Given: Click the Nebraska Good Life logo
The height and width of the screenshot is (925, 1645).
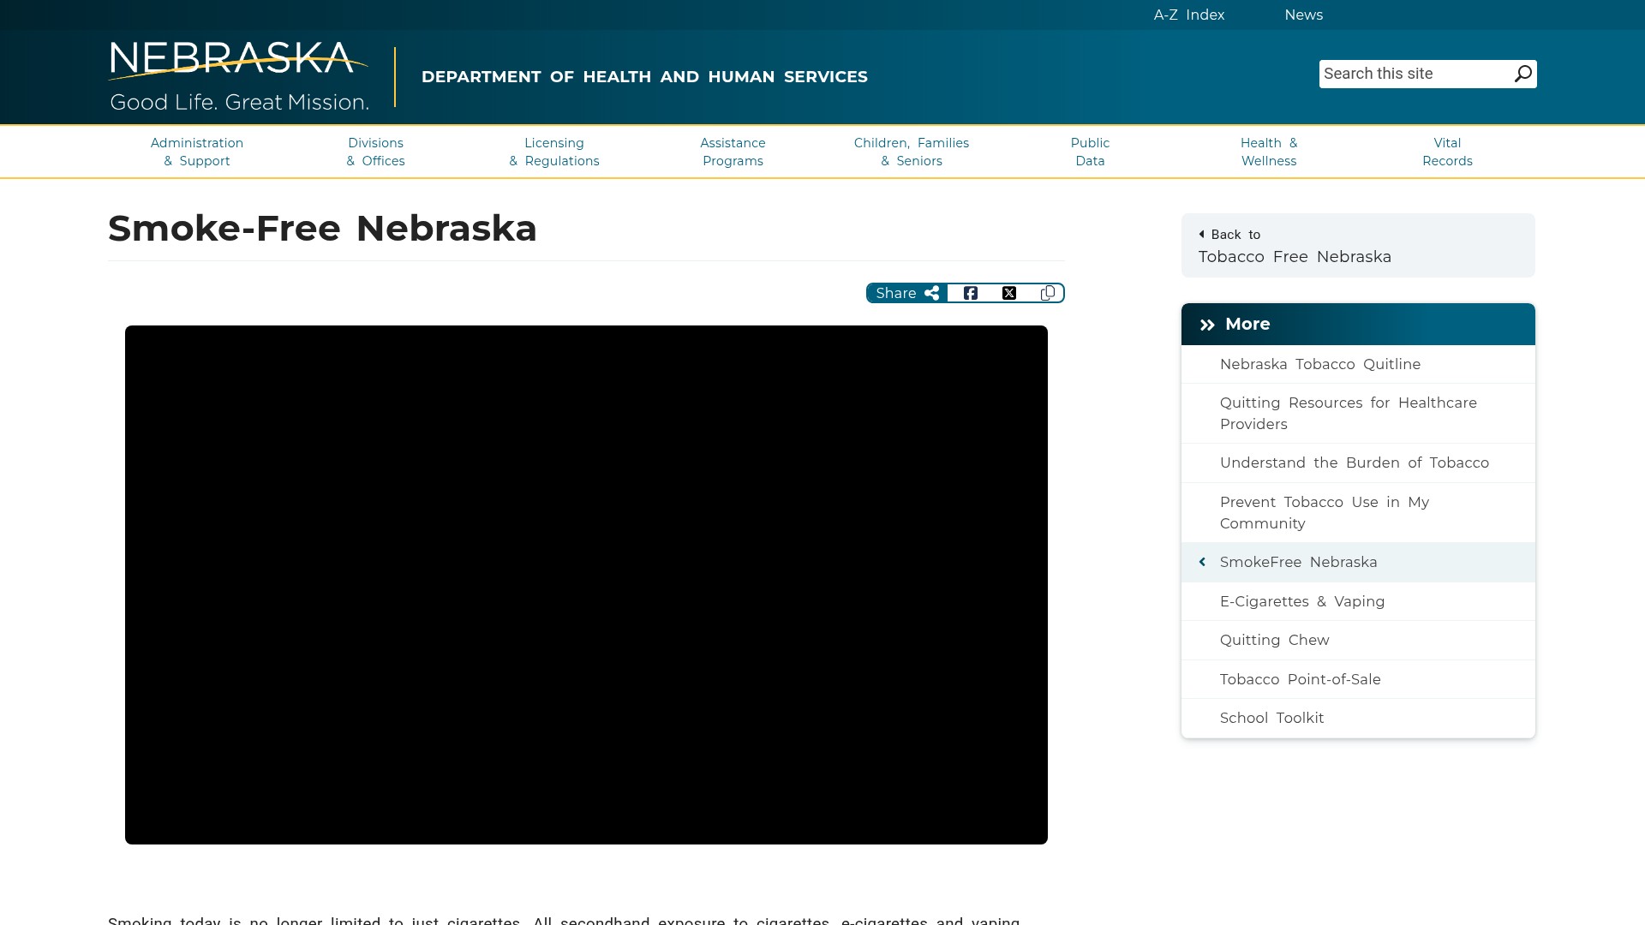Looking at the screenshot, I should coord(239,76).
